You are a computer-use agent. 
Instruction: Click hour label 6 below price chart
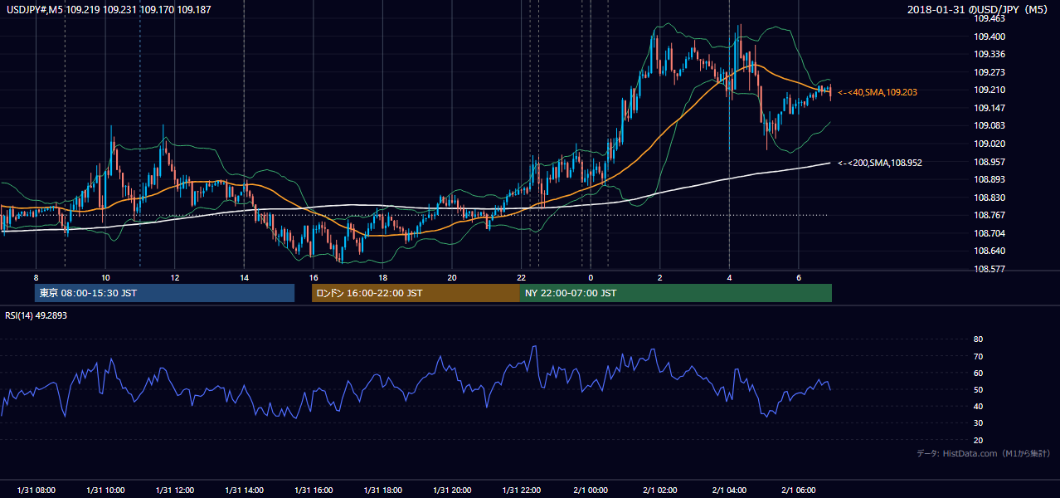pos(798,276)
